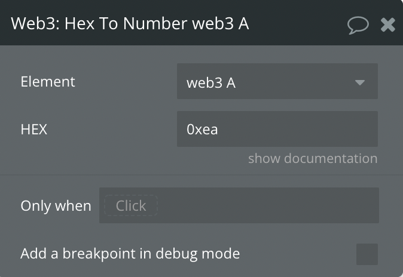Open the comment speech bubble icon
Image resolution: width=403 pixels, height=277 pixels.
[x=358, y=25]
